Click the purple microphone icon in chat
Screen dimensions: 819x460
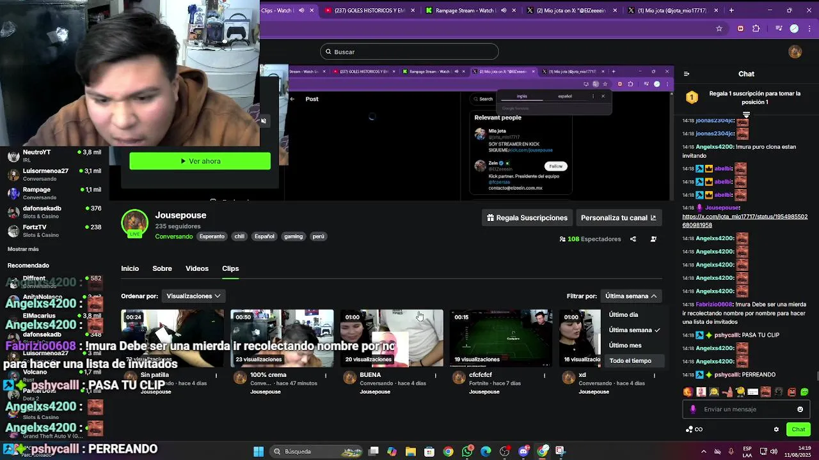(693, 410)
